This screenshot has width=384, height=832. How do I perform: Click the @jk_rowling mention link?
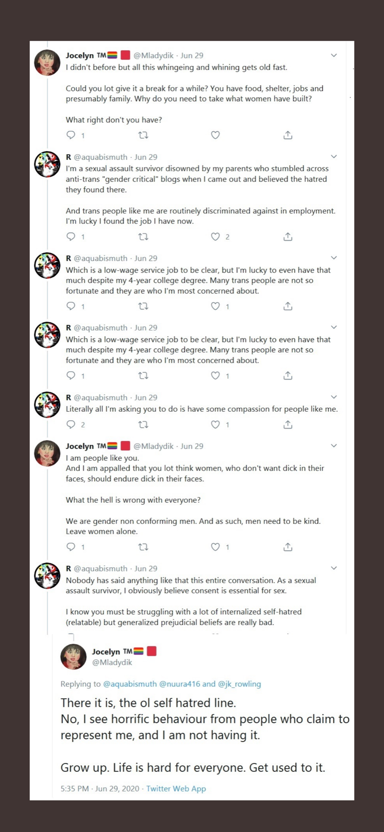pyautogui.click(x=239, y=684)
